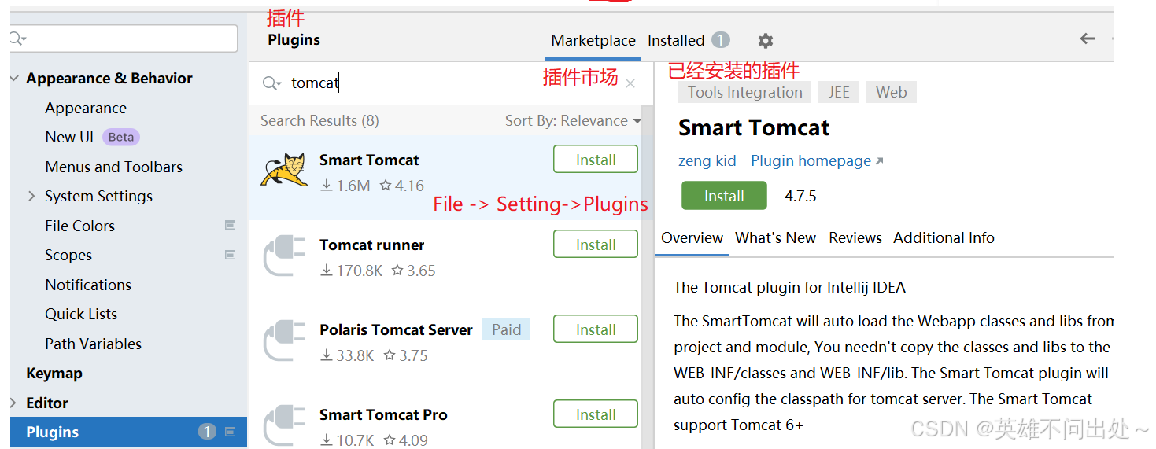Viewport: 1156px width, 449px height.
Task: Select Appearance in settings tree
Action: [86, 108]
